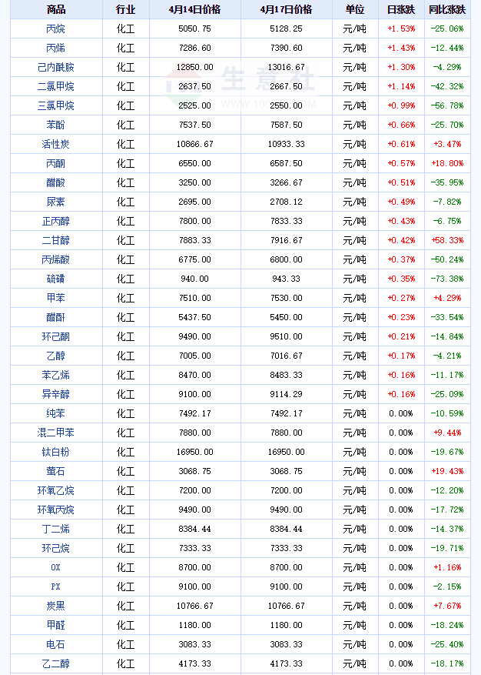Open the 乙二醇 commodity link
This screenshot has height=675, width=481.
click(x=56, y=663)
